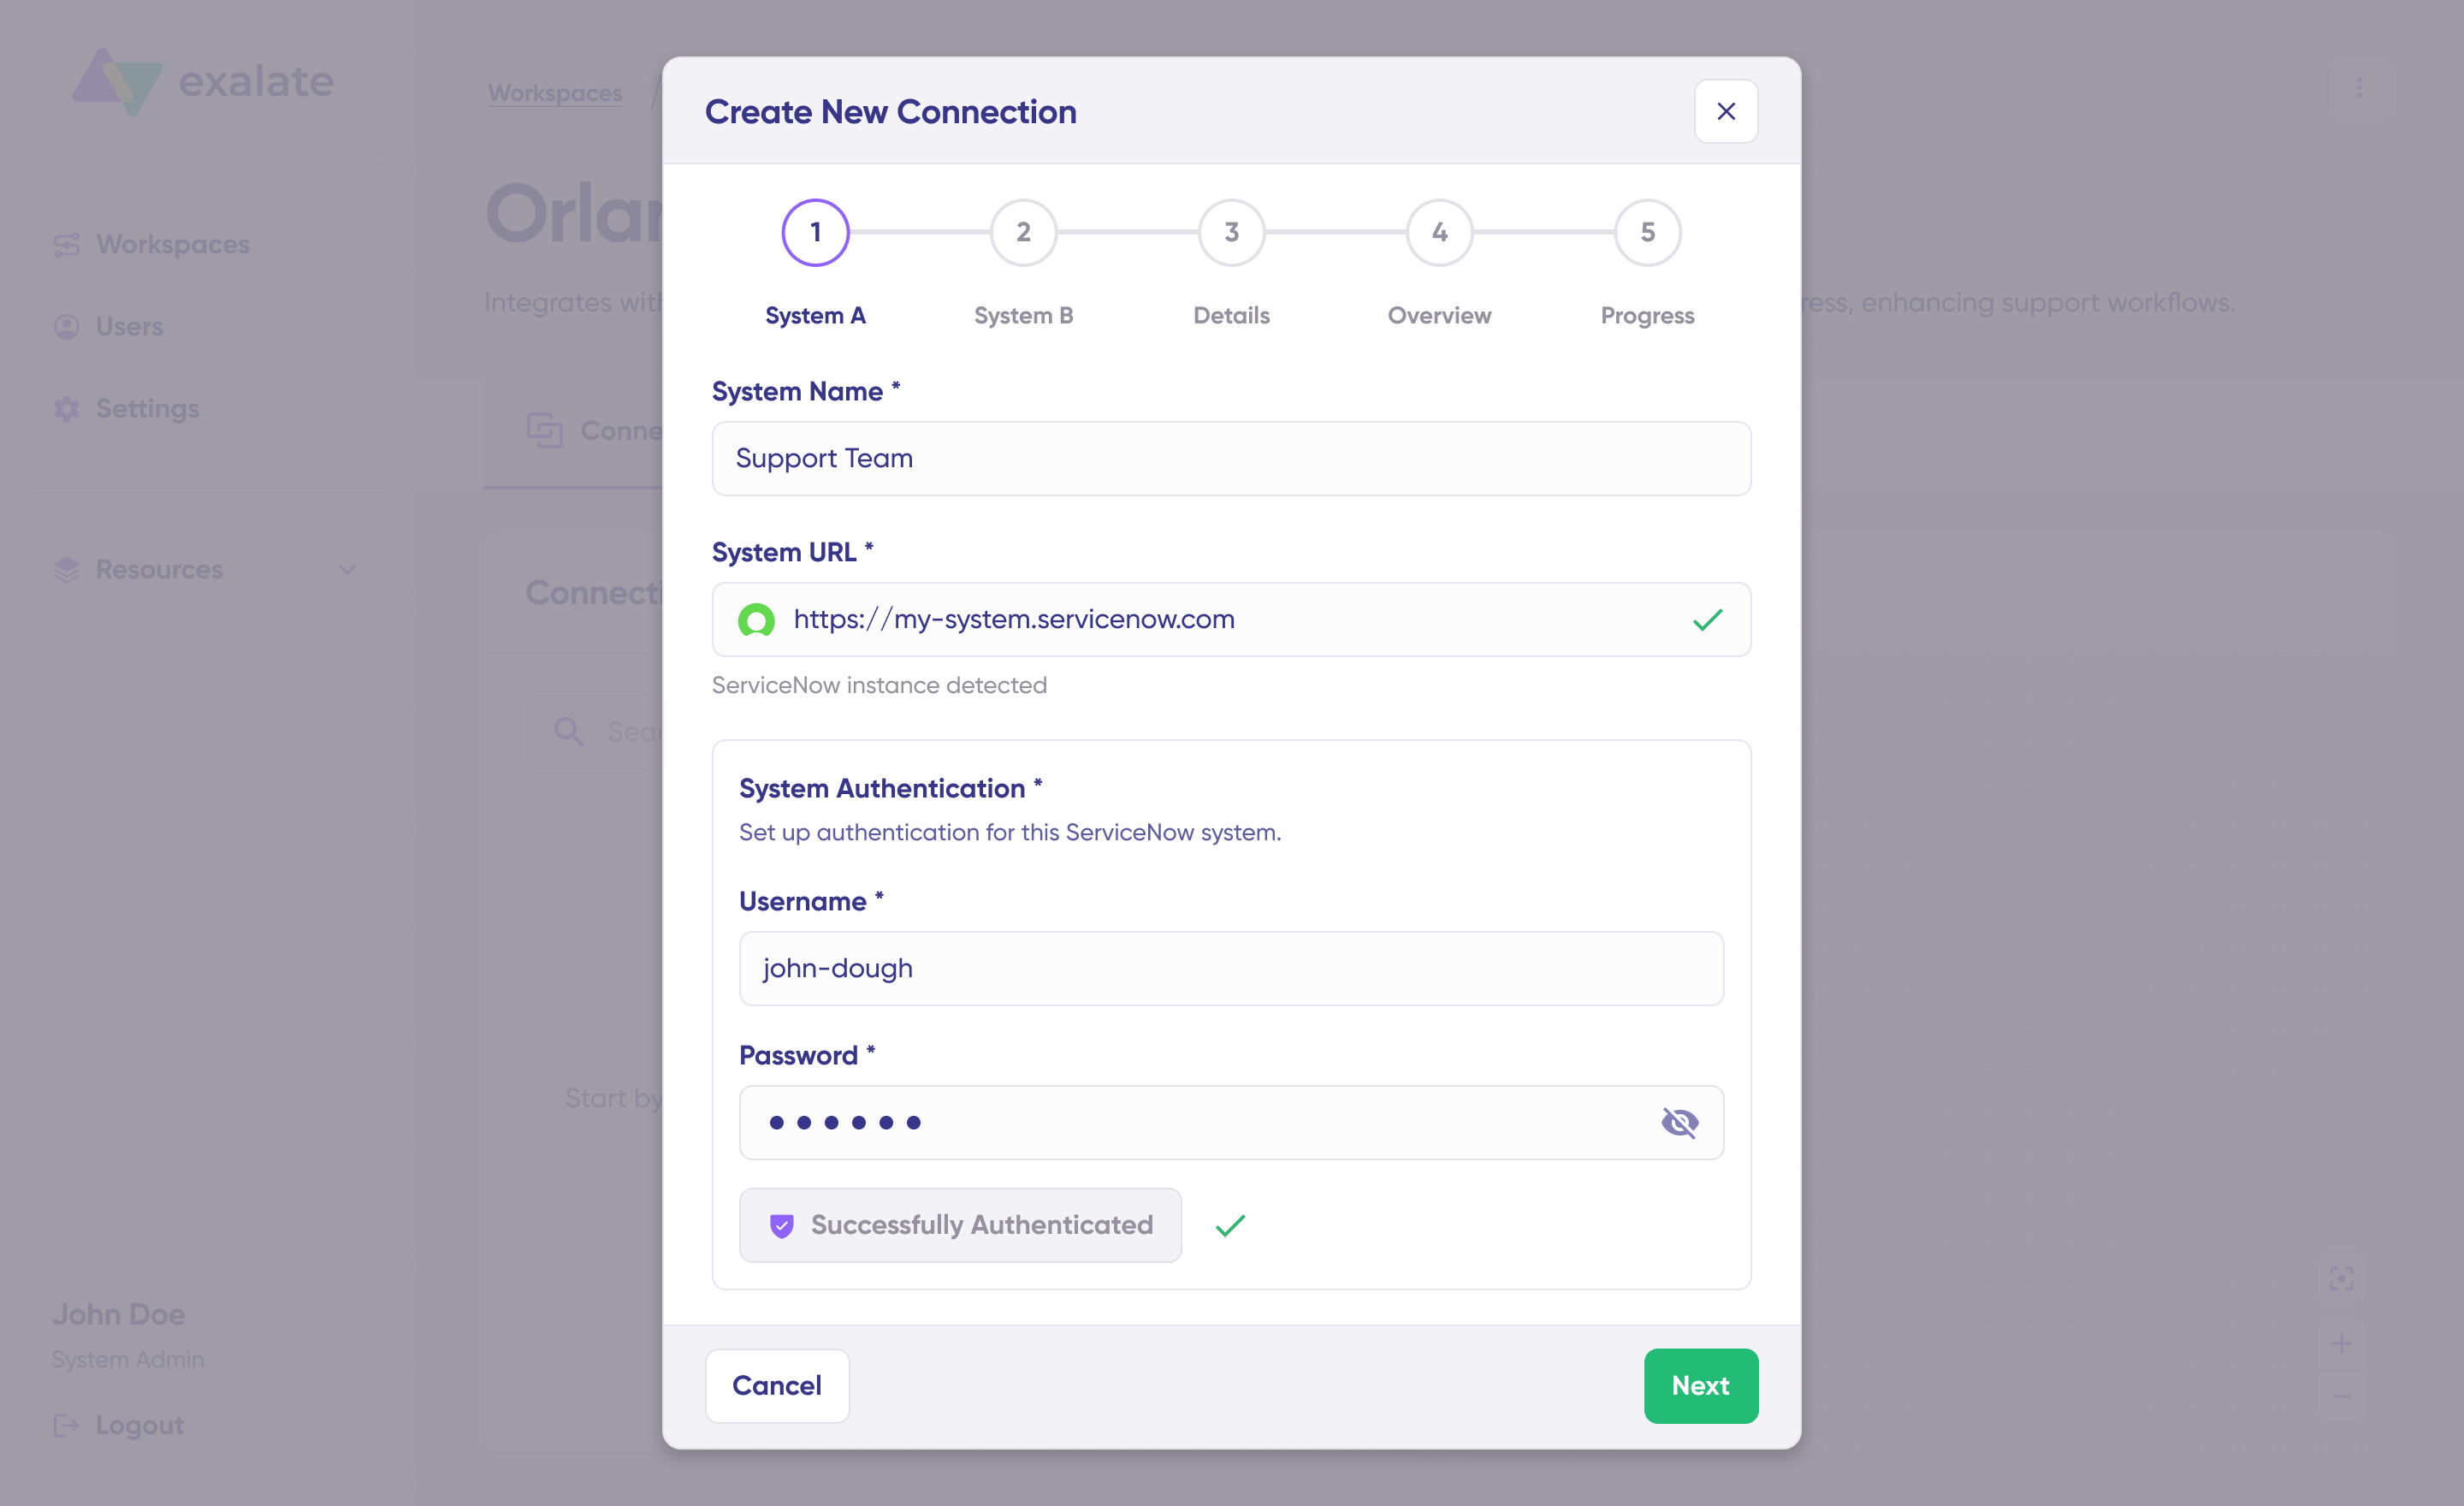This screenshot has width=2464, height=1506.
Task: Open the three-dot menu at top right
Action: (2358, 88)
